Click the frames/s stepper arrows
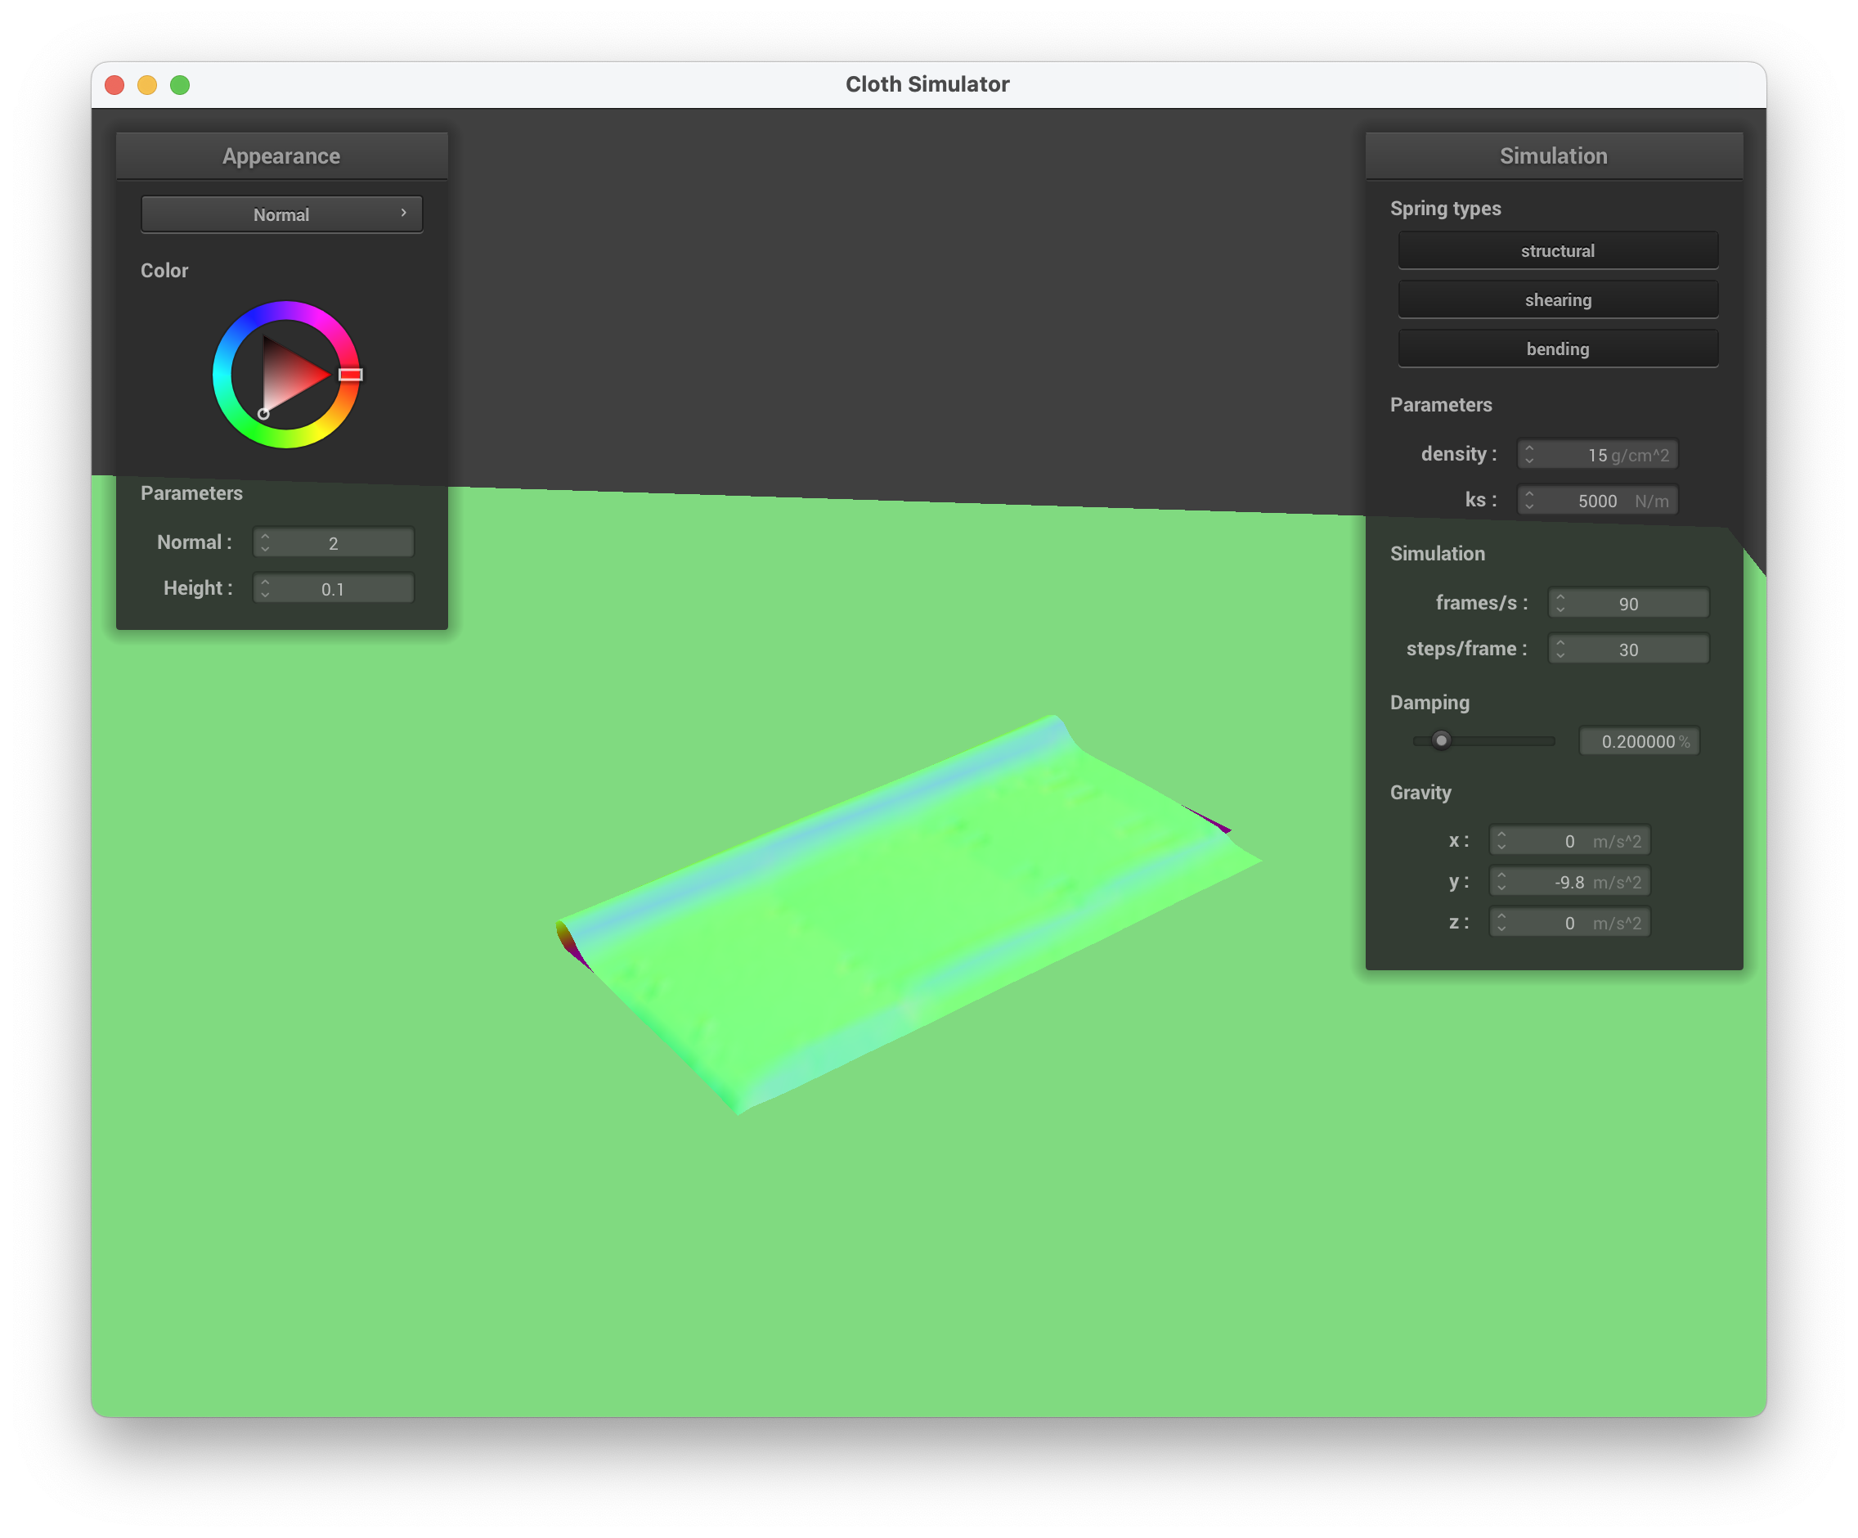This screenshot has height=1538, width=1858. point(1560,603)
